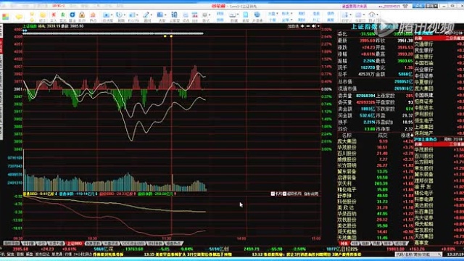This screenshot has width=464, height=261.
Task: Click the plus icon beside 加自选
Action: 303,26
